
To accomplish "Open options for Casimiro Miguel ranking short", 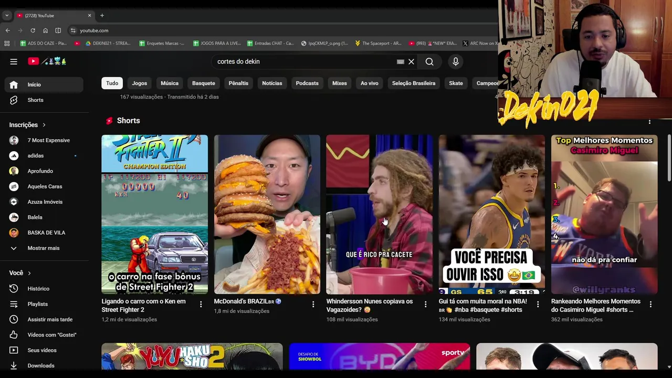I will (650, 304).
